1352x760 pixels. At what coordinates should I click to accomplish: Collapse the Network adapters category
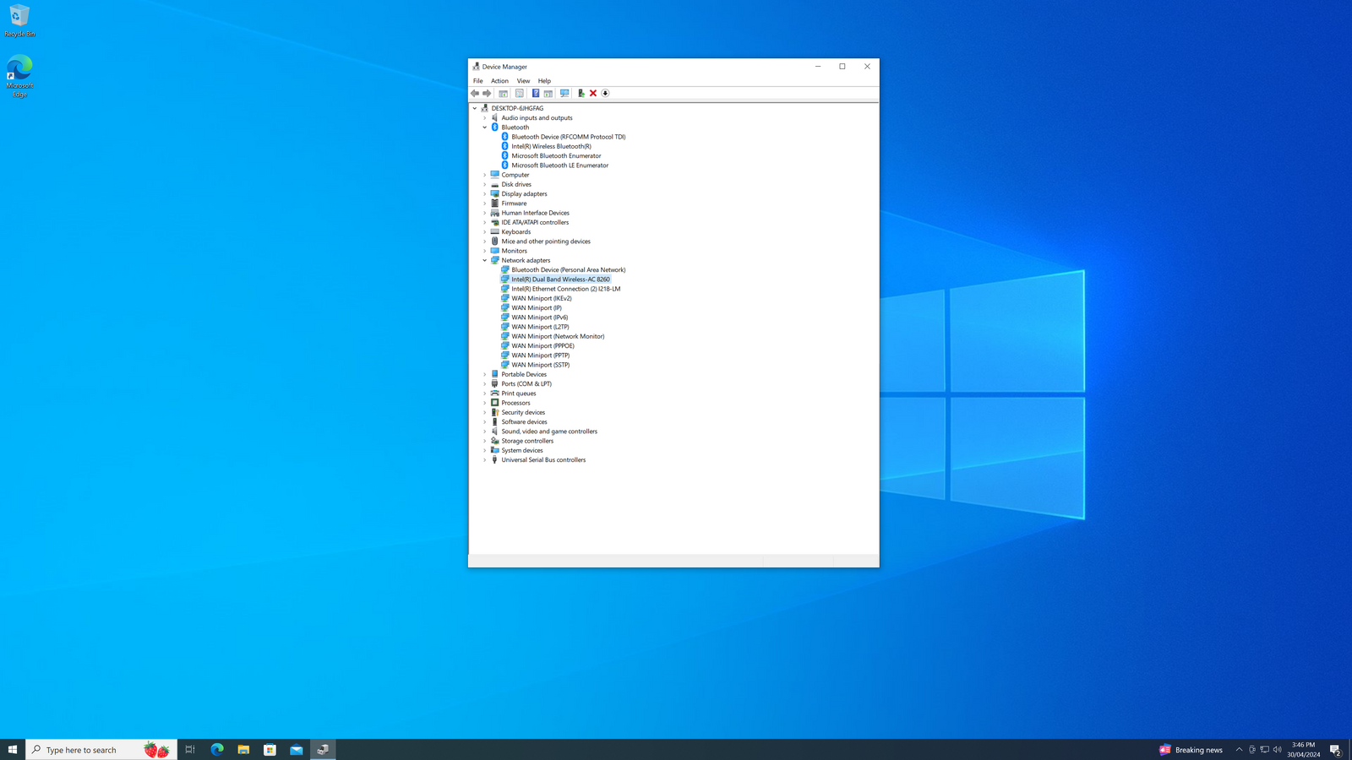485,260
